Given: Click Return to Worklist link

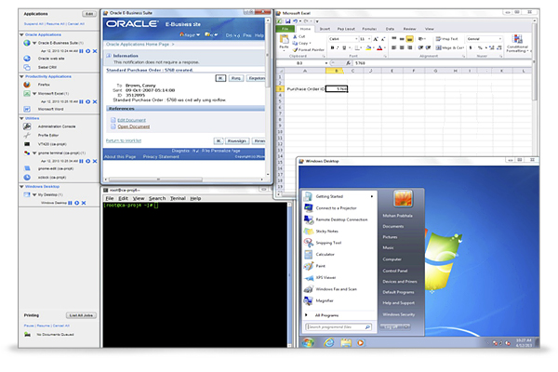Looking at the screenshot, I should (x=124, y=140).
